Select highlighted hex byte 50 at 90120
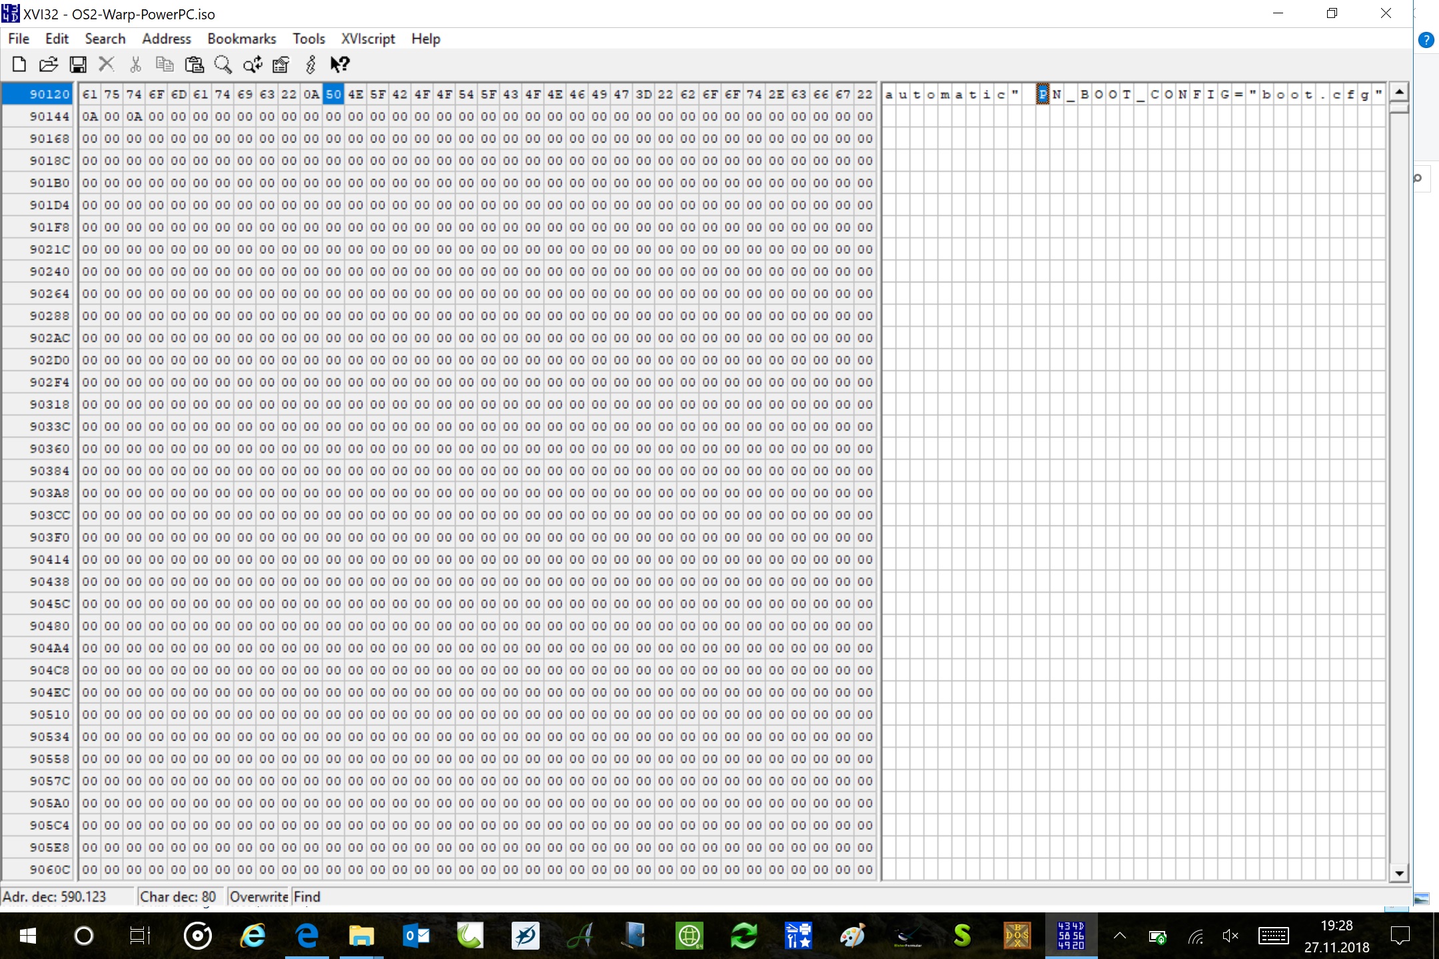Viewport: 1439px width, 959px height. (333, 94)
